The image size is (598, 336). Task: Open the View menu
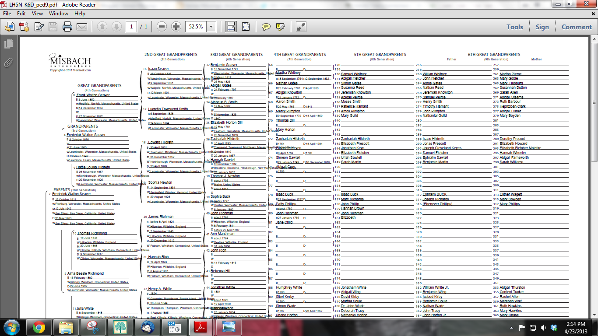(38, 14)
